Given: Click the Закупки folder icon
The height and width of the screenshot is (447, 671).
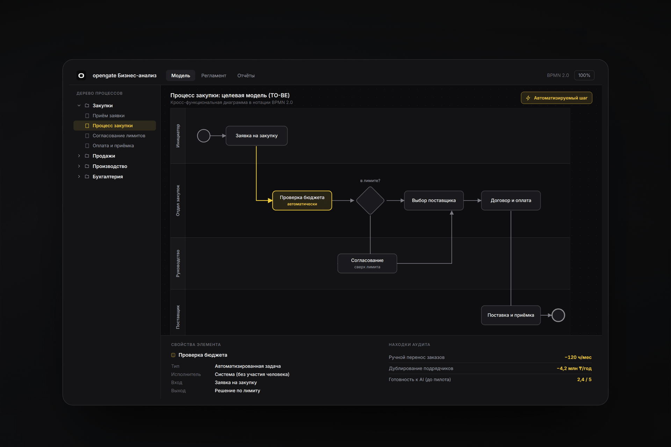Looking at the screenshot, I should click(87, 105).
